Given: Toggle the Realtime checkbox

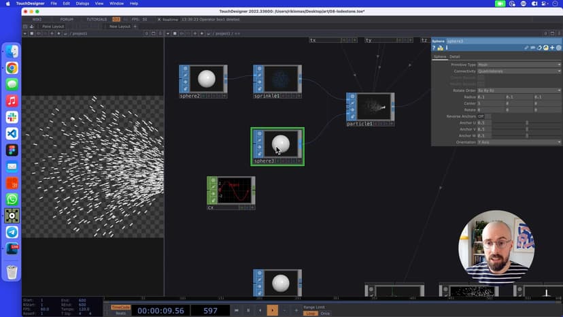Looking at the screenshot, I should click(159, 19).
